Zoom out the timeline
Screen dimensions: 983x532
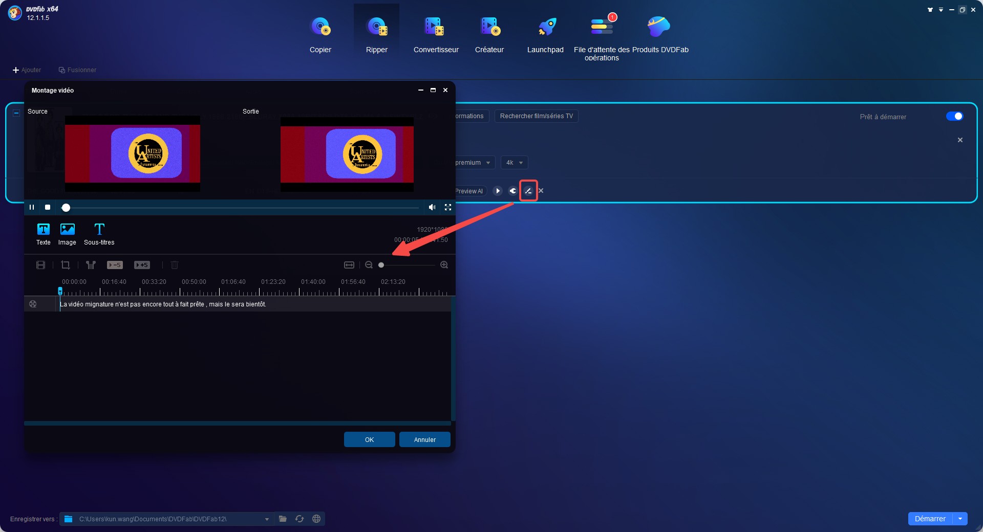pyautogui.click(x=369, y=265)
